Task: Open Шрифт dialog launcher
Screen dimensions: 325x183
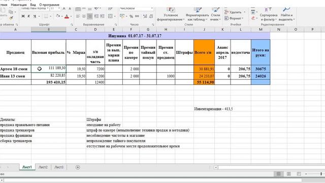Action: [72, 24]
